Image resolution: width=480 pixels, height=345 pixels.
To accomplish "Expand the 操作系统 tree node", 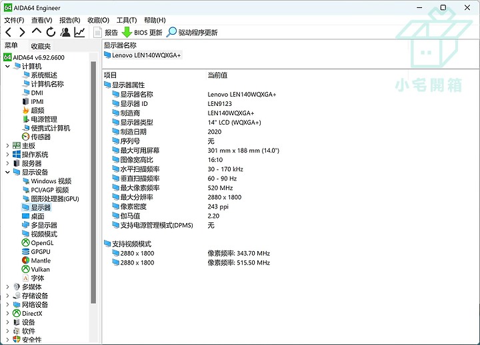I will (7, 155).
